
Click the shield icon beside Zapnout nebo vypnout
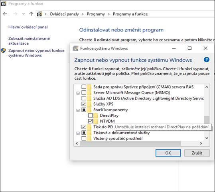3,51
